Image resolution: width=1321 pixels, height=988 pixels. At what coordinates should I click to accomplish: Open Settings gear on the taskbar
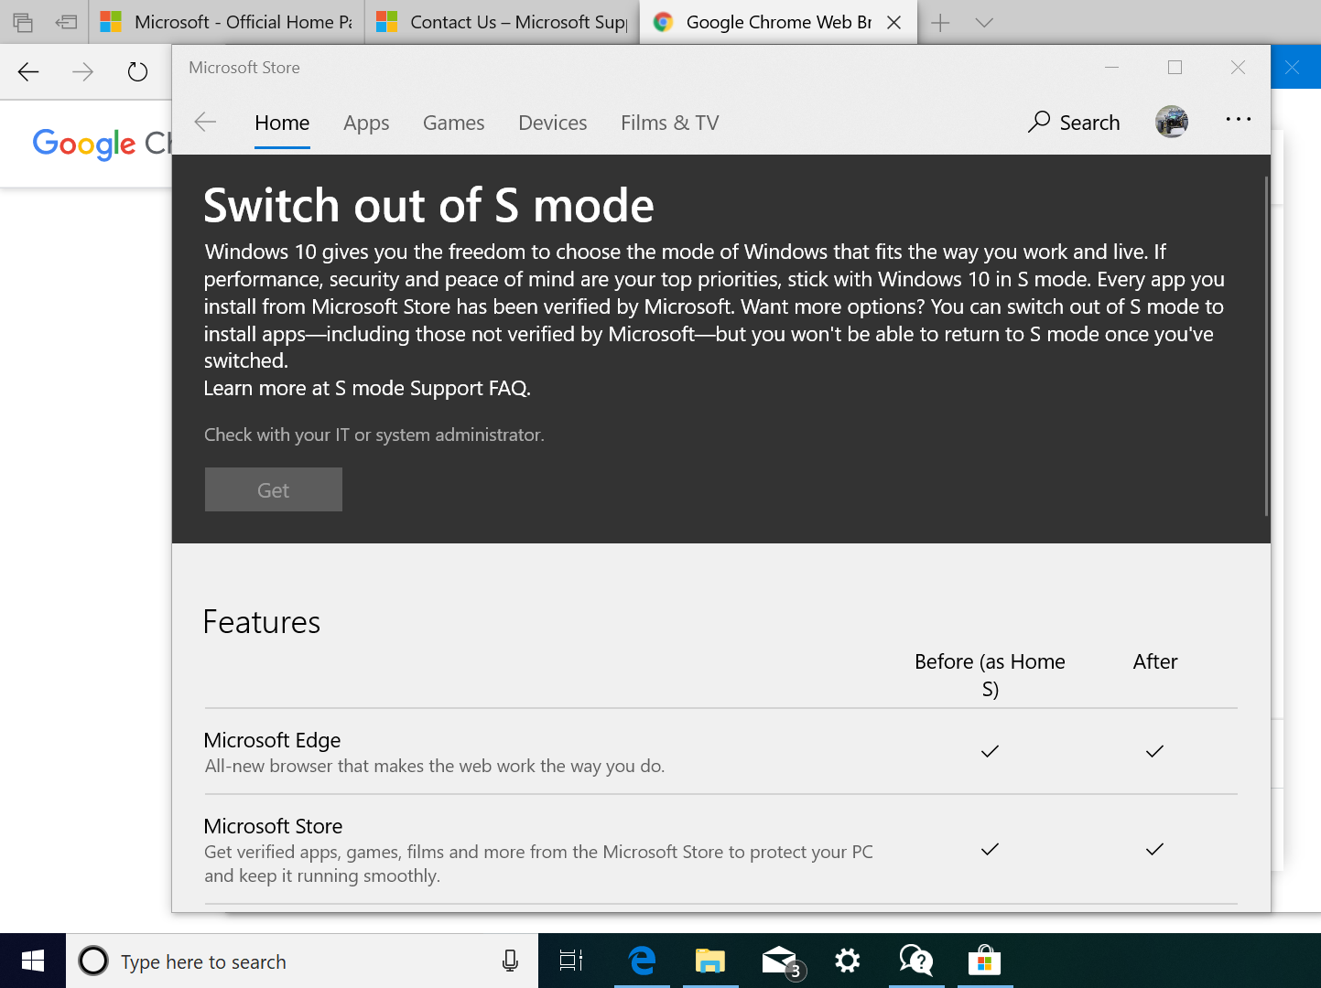[x=848, y=961]
